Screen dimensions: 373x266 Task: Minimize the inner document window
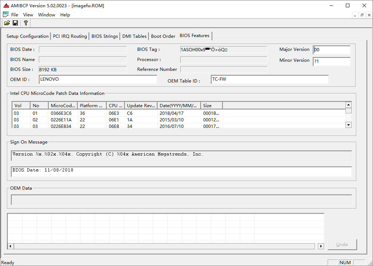355,15
